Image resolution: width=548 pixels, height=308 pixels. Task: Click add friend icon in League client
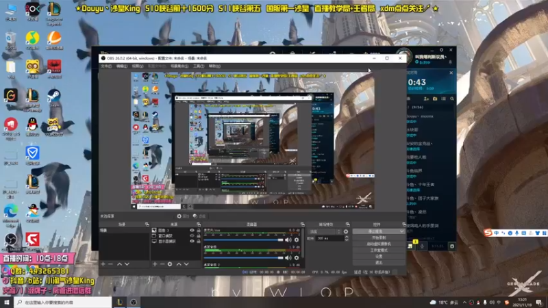[x=426, y=99]
